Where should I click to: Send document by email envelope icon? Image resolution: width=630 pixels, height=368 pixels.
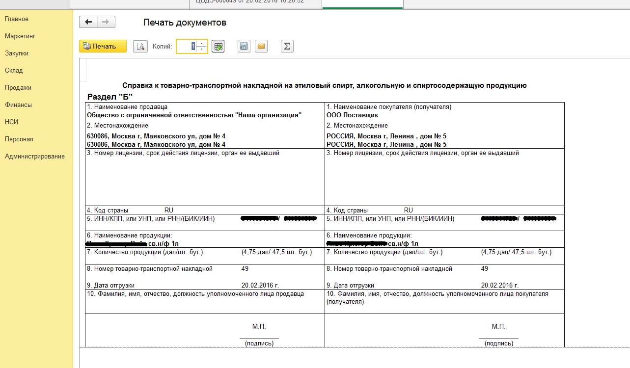(261, 46)
